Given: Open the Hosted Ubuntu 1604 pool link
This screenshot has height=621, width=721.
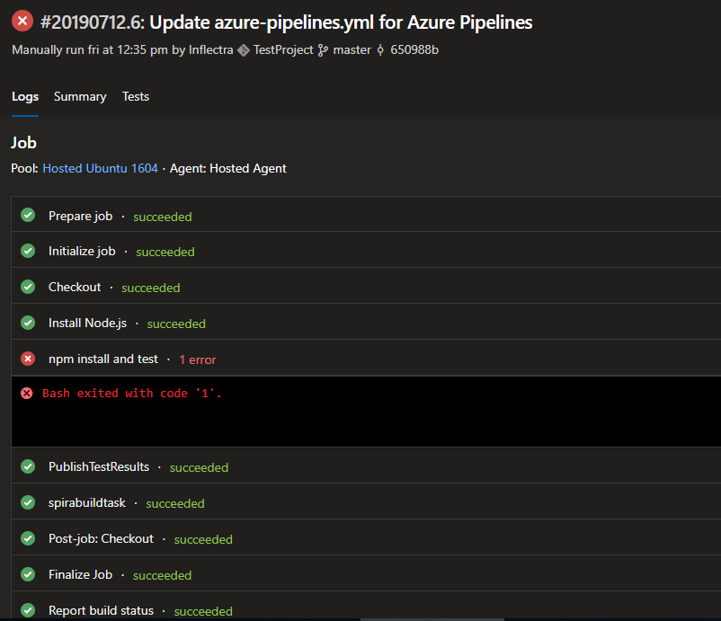Looking at the screenshot, I should pos(100,168).
